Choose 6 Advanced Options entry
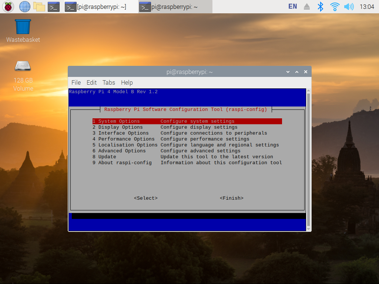Image resolution: width=379 pixels, height=284 pixels. coord(187,151)
